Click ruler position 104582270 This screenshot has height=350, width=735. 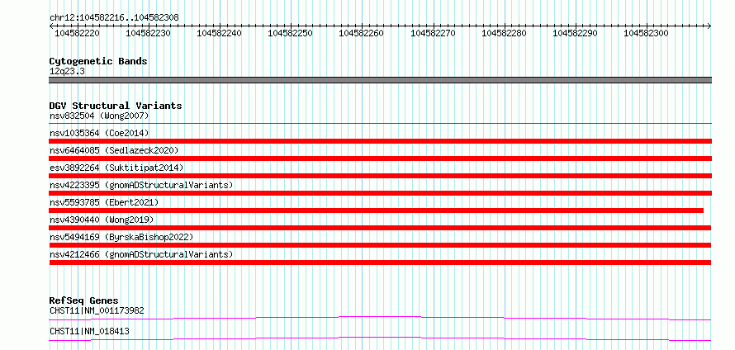point(433,33)
